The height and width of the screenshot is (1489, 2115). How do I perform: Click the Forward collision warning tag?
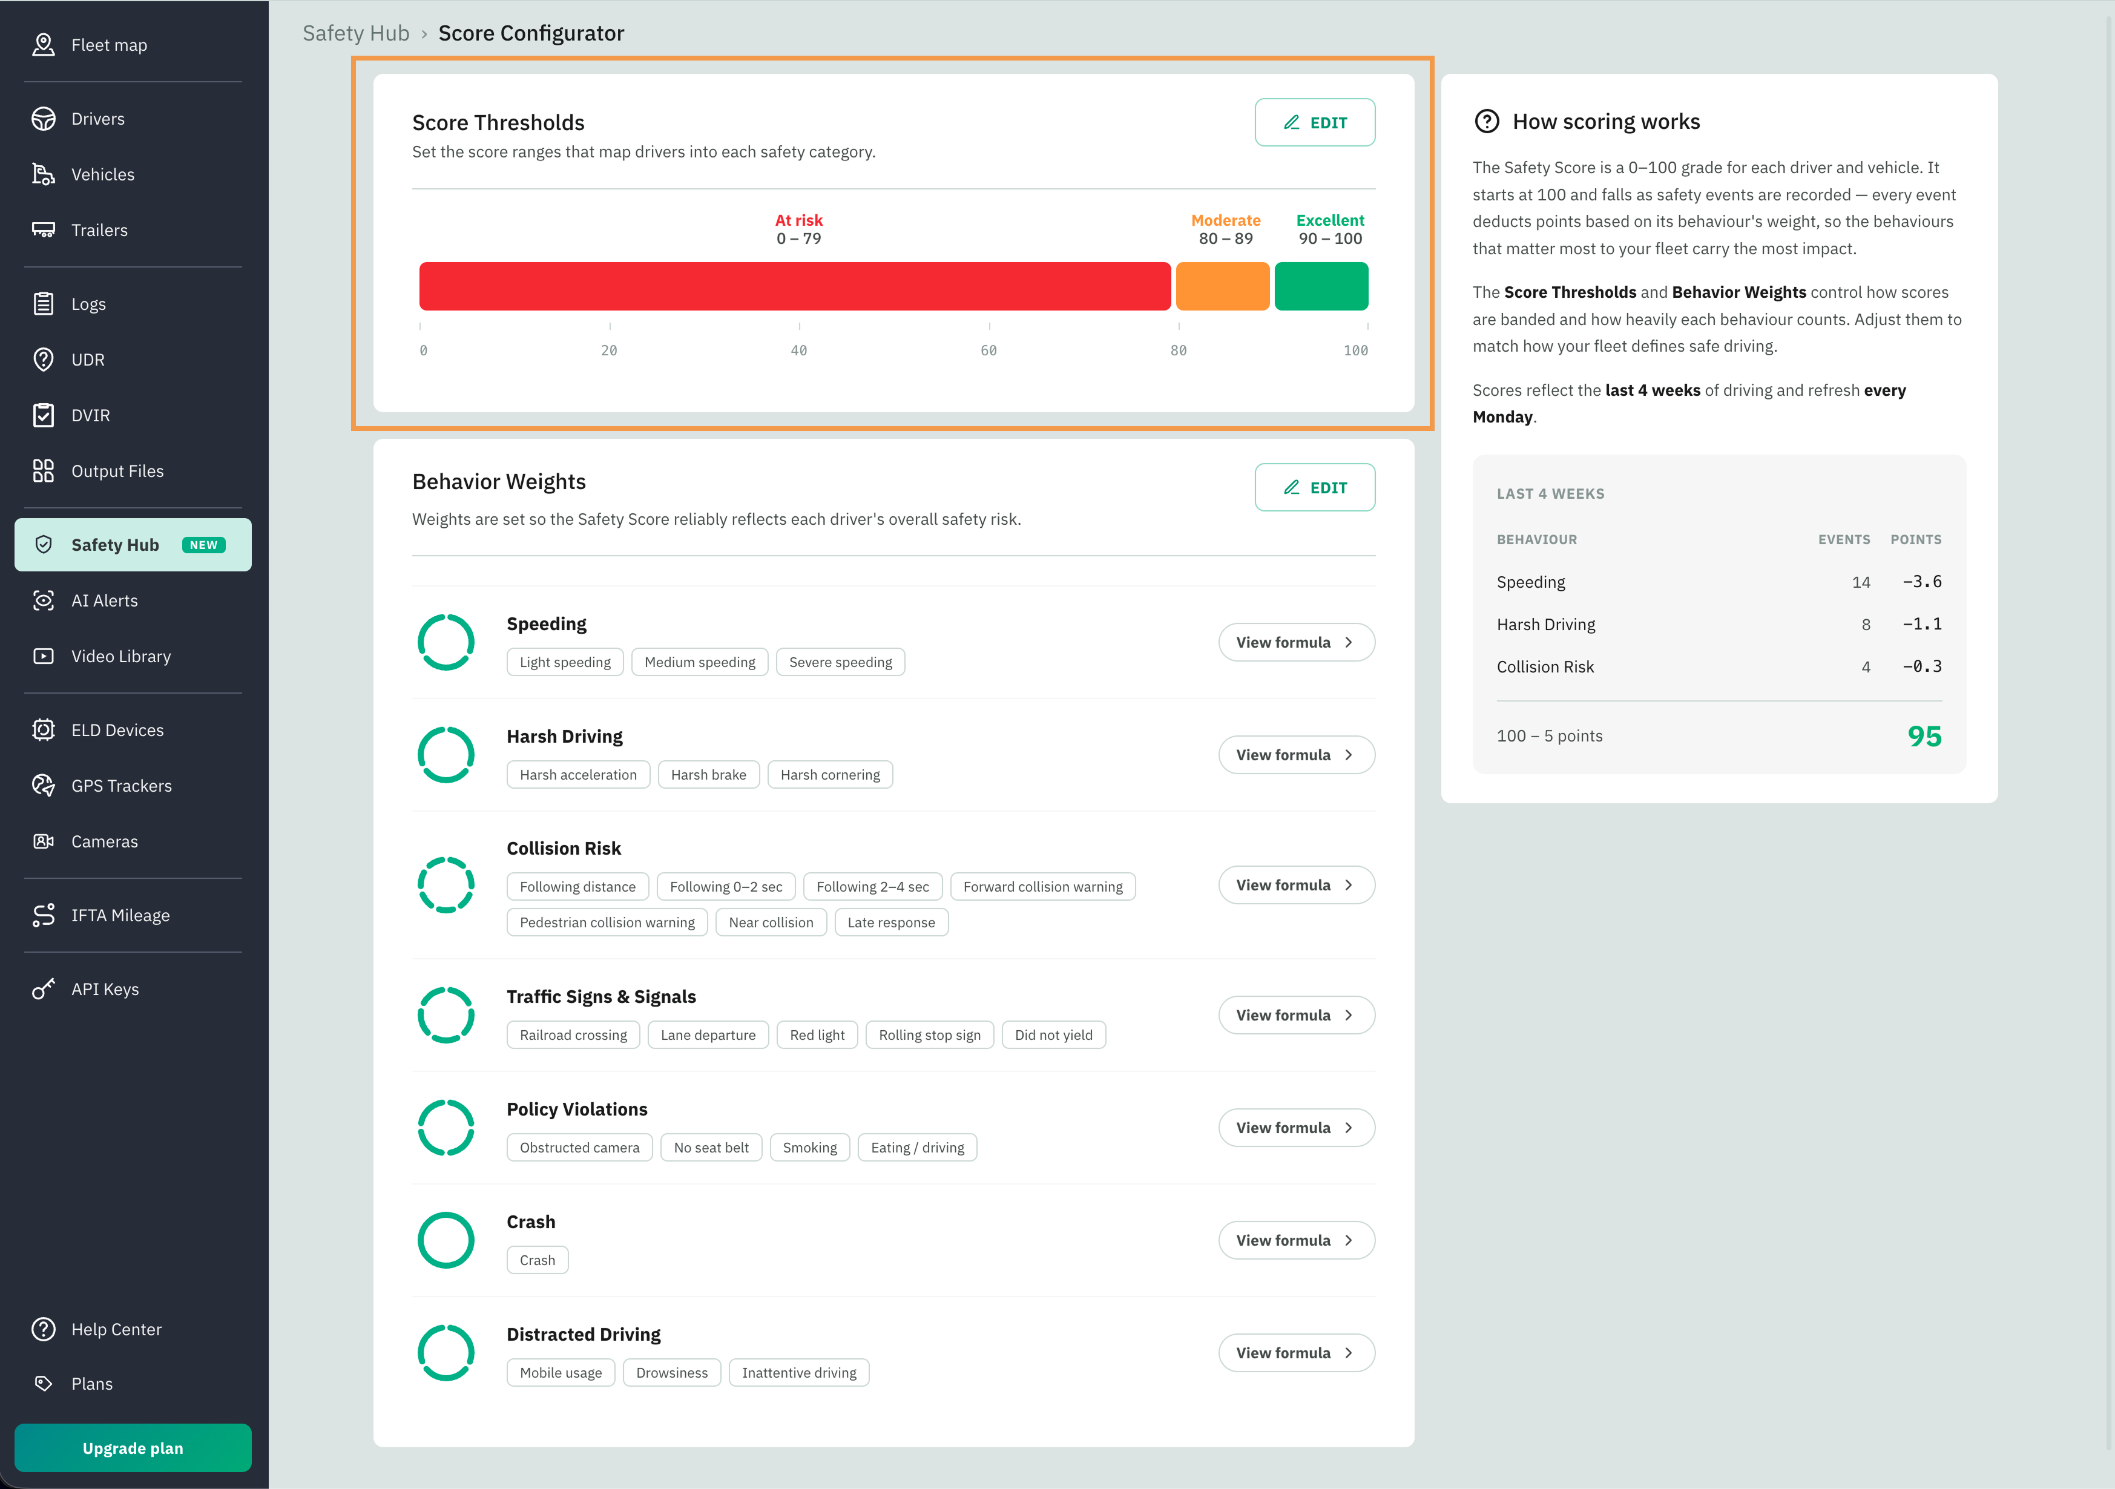click(1043, 887)
